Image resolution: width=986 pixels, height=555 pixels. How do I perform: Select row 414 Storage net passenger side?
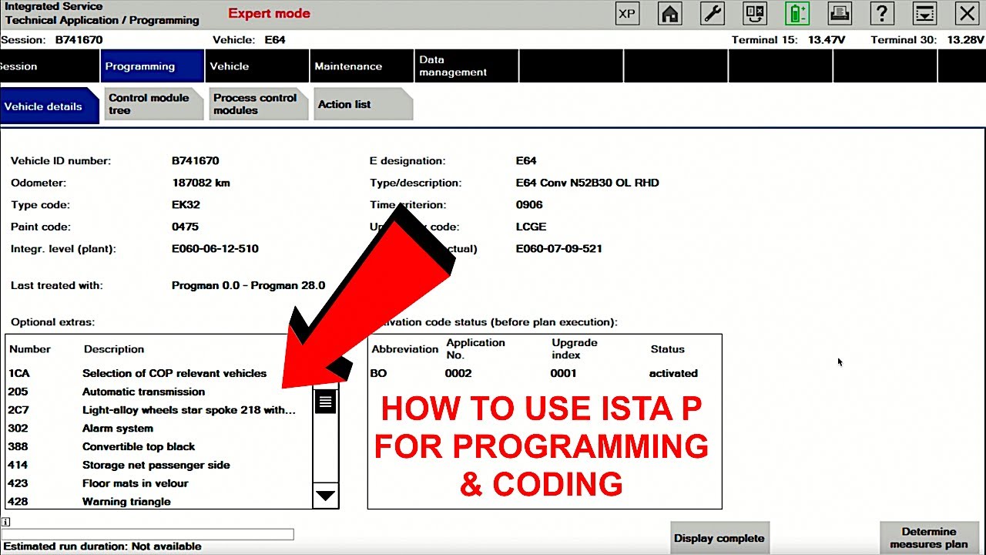tap(159, 465)
